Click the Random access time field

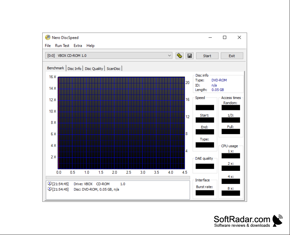(231, 108)
